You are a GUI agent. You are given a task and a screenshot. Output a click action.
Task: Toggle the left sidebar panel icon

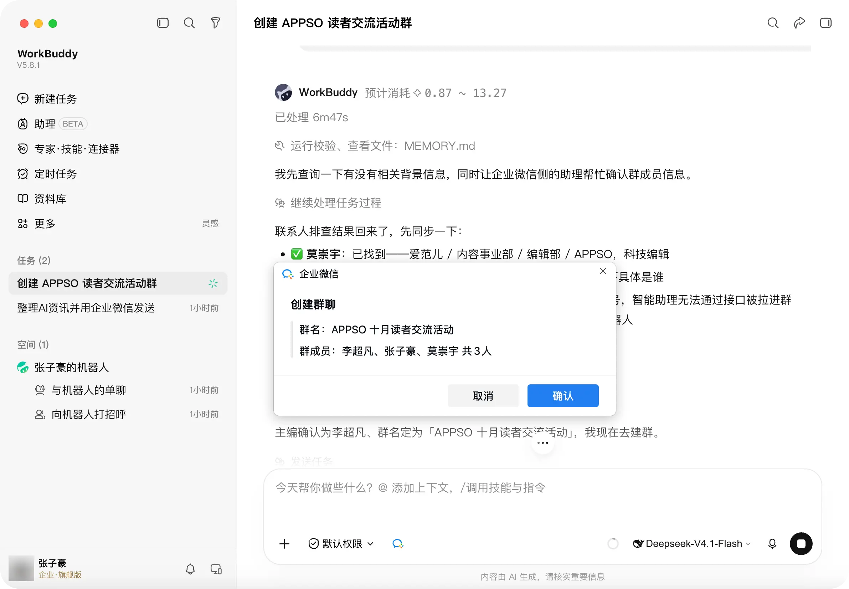[x=163, y=23]
